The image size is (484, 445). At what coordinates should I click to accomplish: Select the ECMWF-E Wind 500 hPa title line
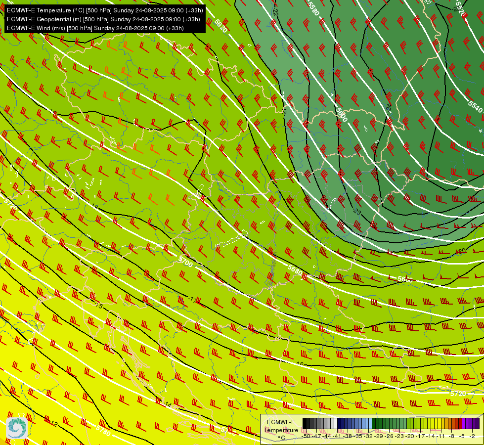coord(95,28)
